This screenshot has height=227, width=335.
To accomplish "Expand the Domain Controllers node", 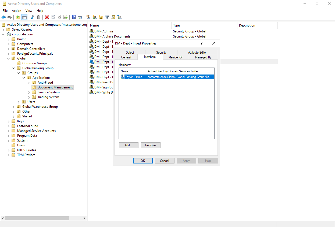I will point(9,49).
